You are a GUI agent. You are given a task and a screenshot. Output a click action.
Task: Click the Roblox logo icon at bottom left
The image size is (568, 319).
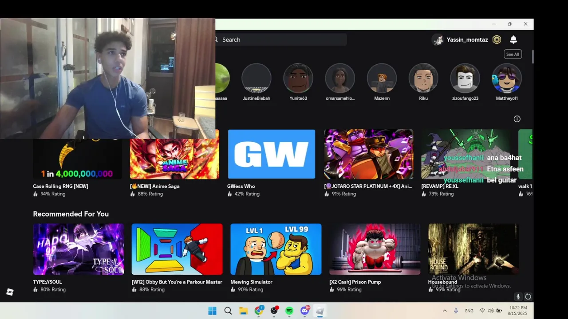pyautogui.click(x=10, y=292)
